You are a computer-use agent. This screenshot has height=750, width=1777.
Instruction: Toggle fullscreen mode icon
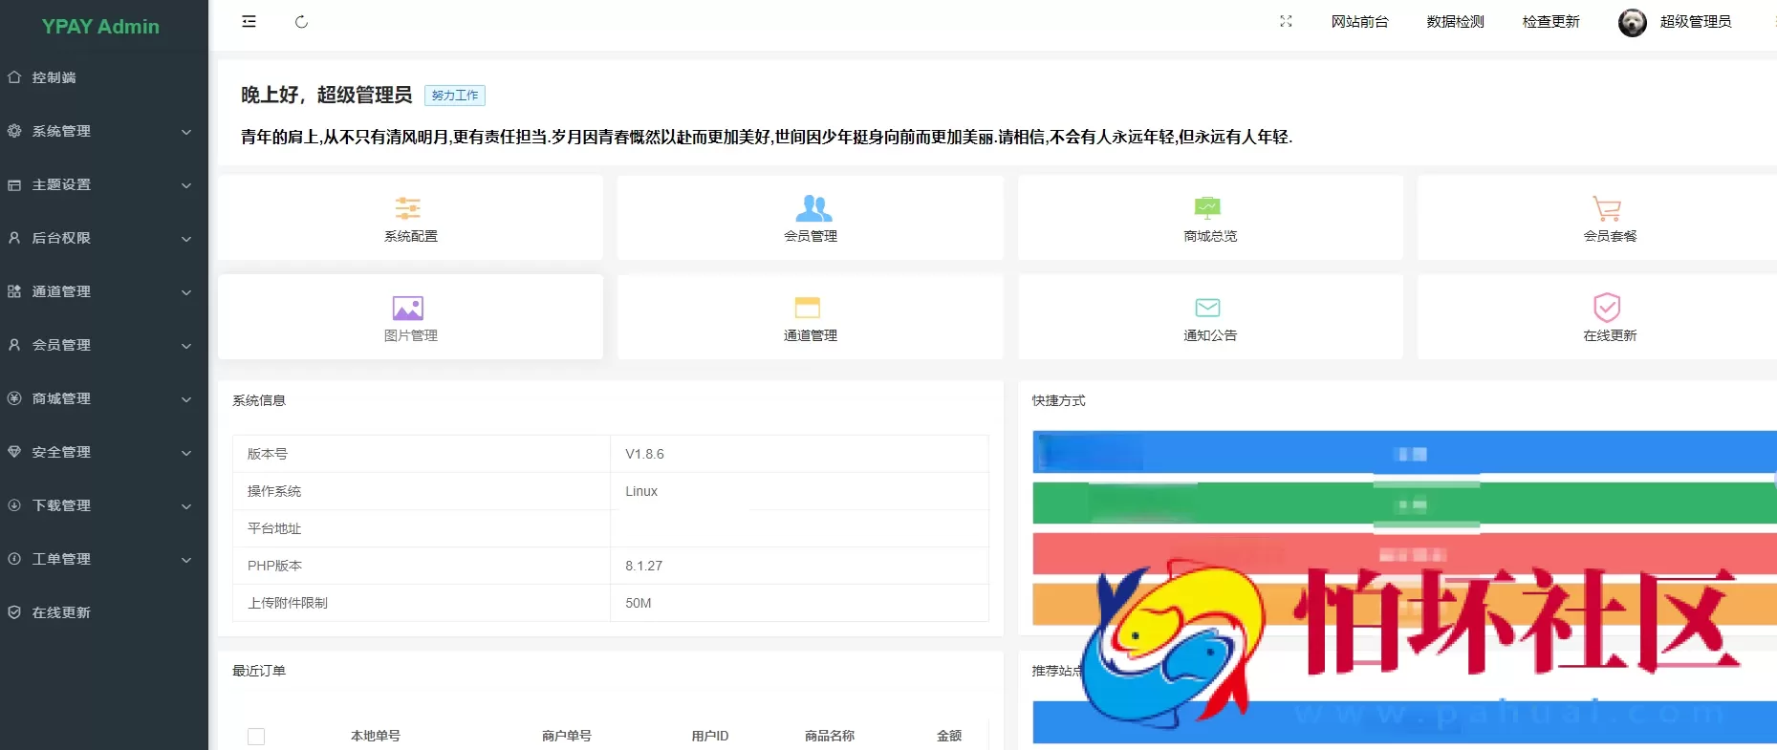1286,21
